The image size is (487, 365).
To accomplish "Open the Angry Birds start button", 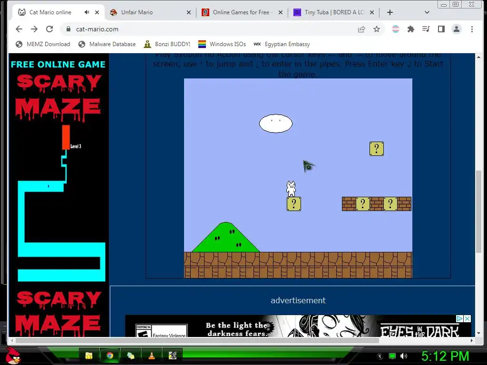I will pyautogui.click(x=13, y=356).
